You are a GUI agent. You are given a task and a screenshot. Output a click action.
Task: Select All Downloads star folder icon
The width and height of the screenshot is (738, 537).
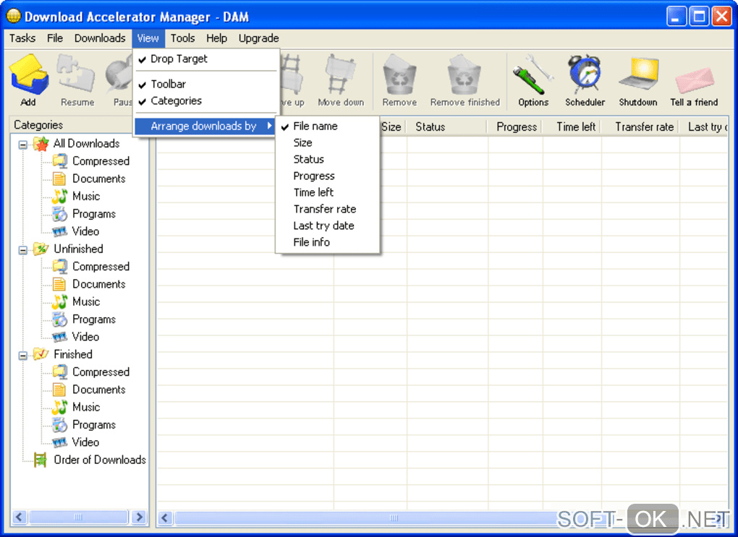pyautogui.click(x=41, y=144)
